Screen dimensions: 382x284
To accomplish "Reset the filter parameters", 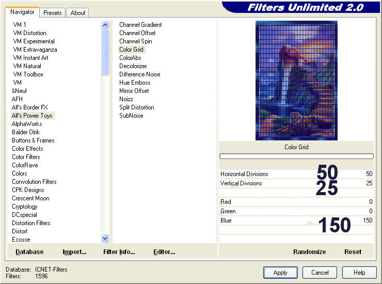I will point(353,252).
